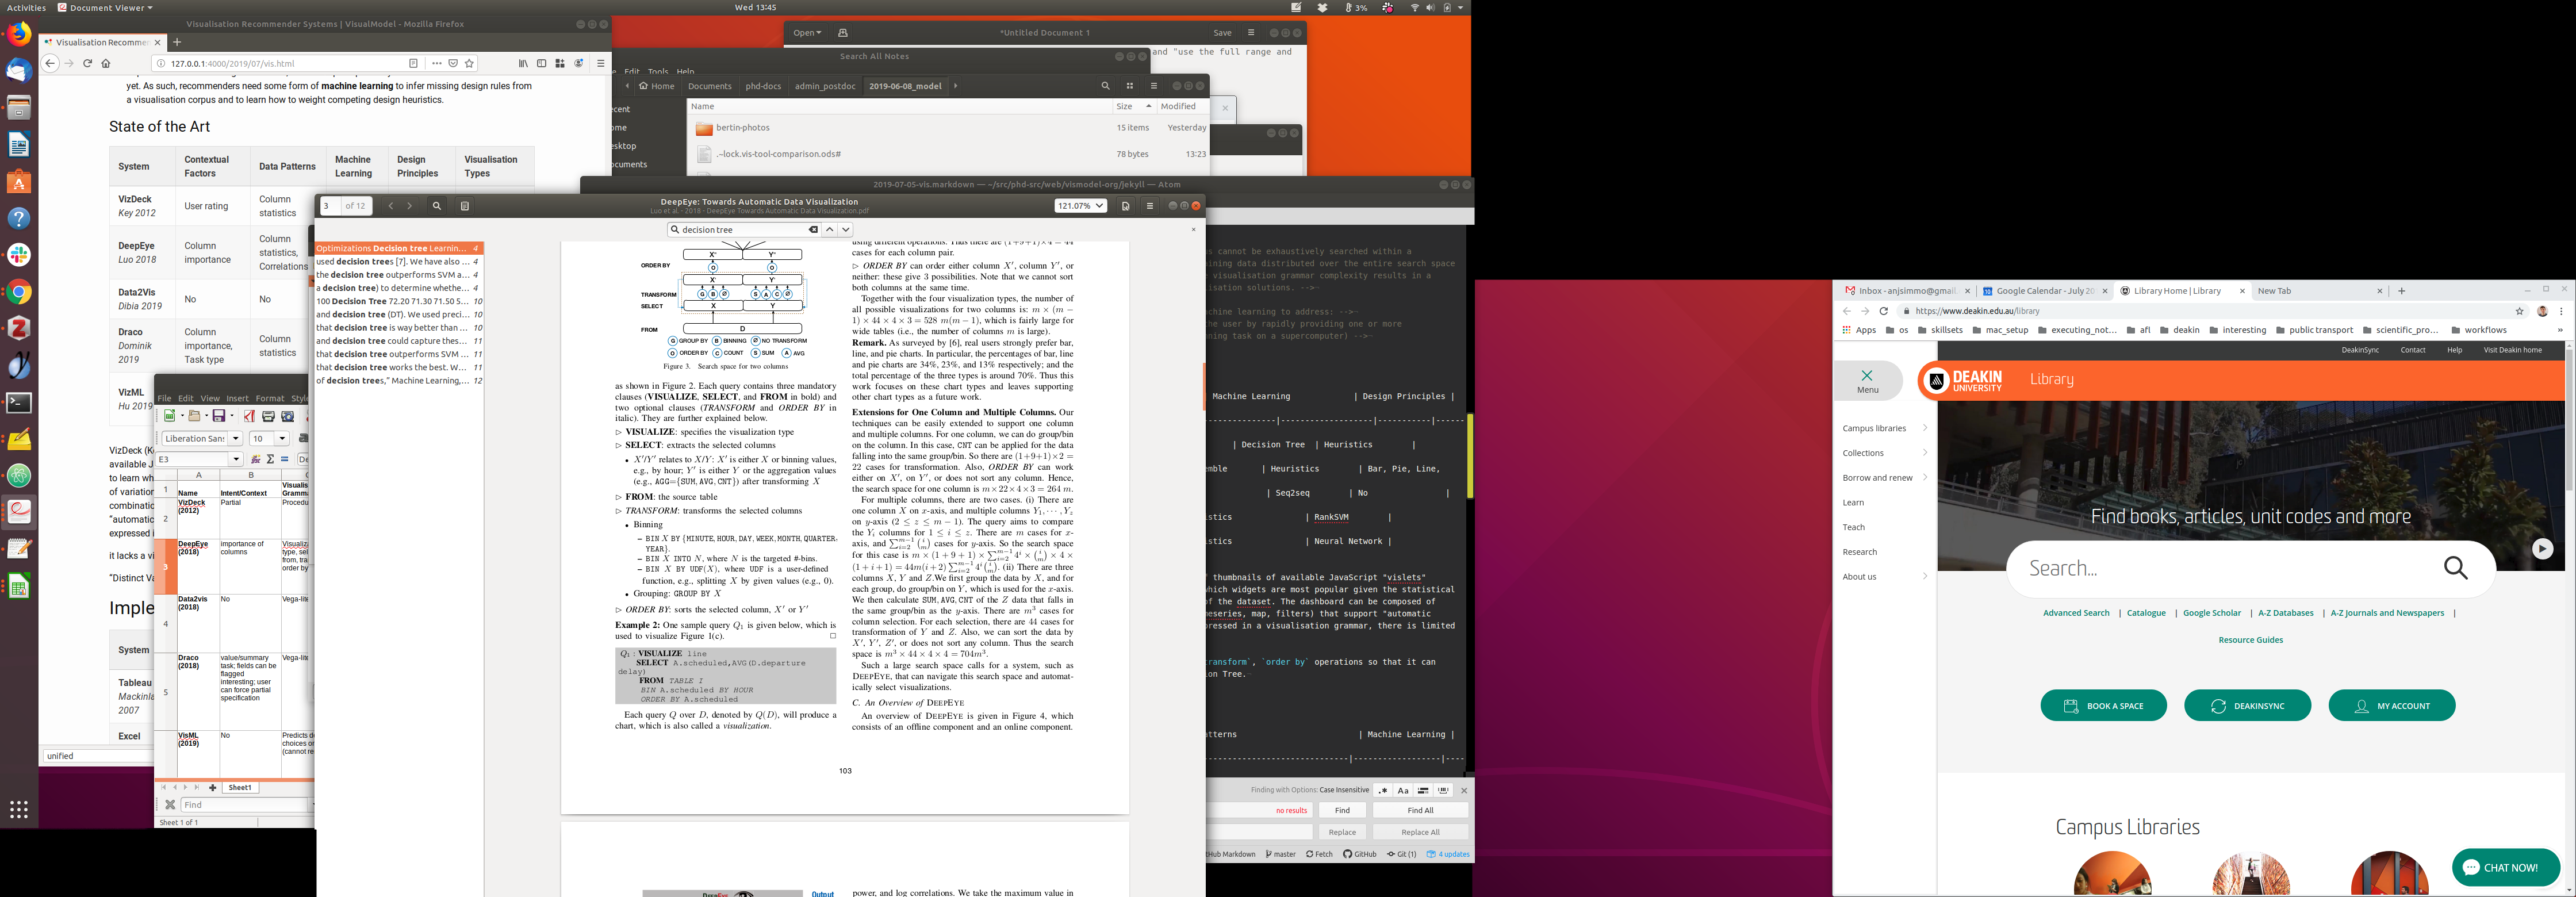
Task: Open the Insert menu in LibreOffice Calc
Action: click(x=237, y=398)
